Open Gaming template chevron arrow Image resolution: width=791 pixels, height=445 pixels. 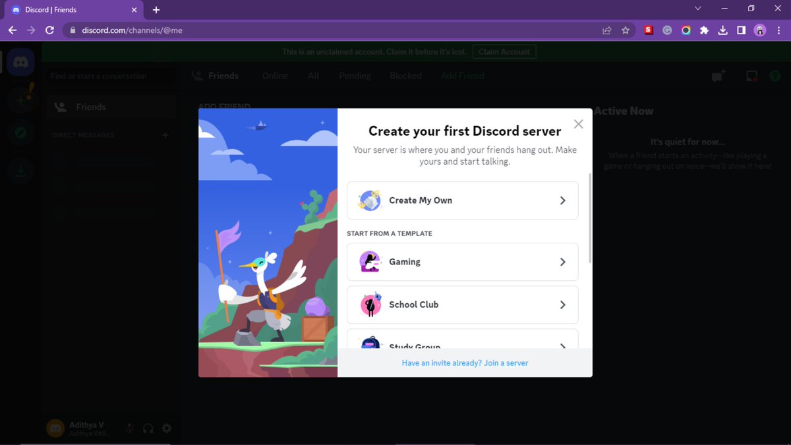(562, 262)
